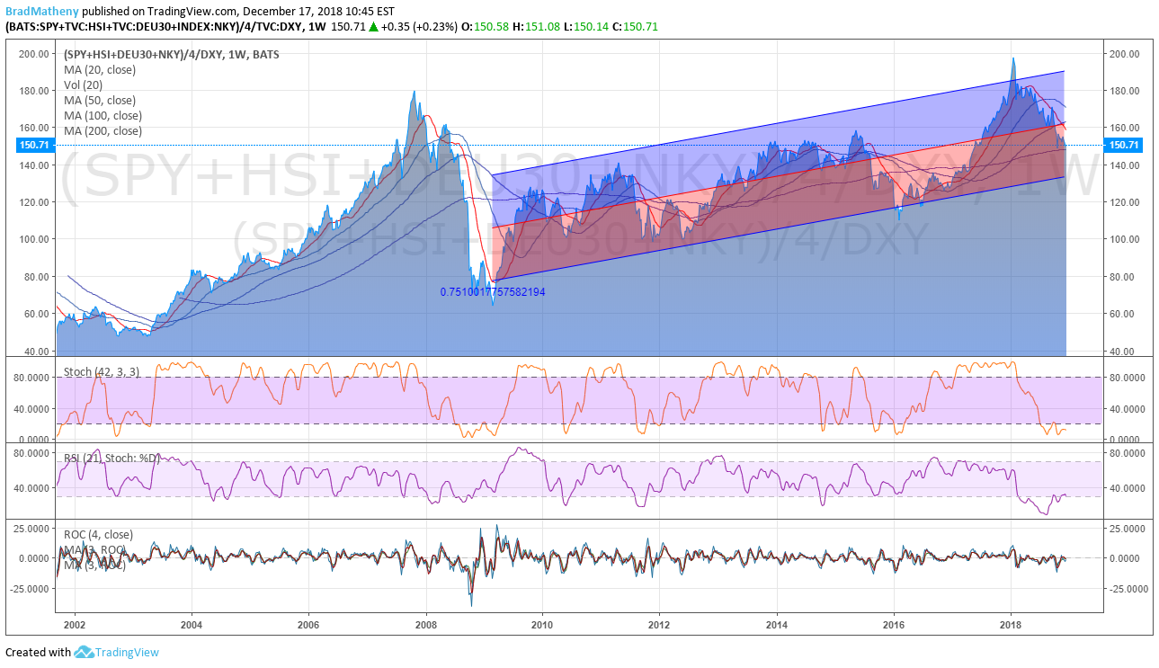Viewport: 1159px width, 668px height.
Task: Click the 2008 time axis label
Action: [425, 625]
